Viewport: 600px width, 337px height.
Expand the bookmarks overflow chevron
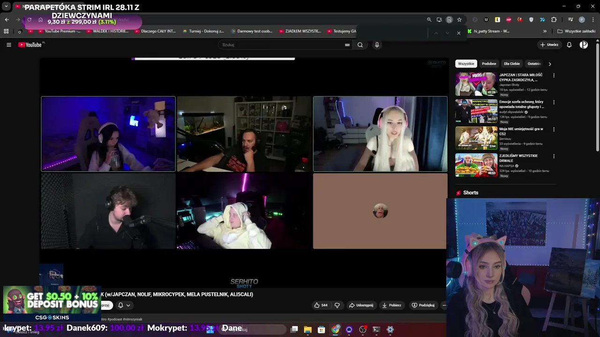click(x=545, y=31)
